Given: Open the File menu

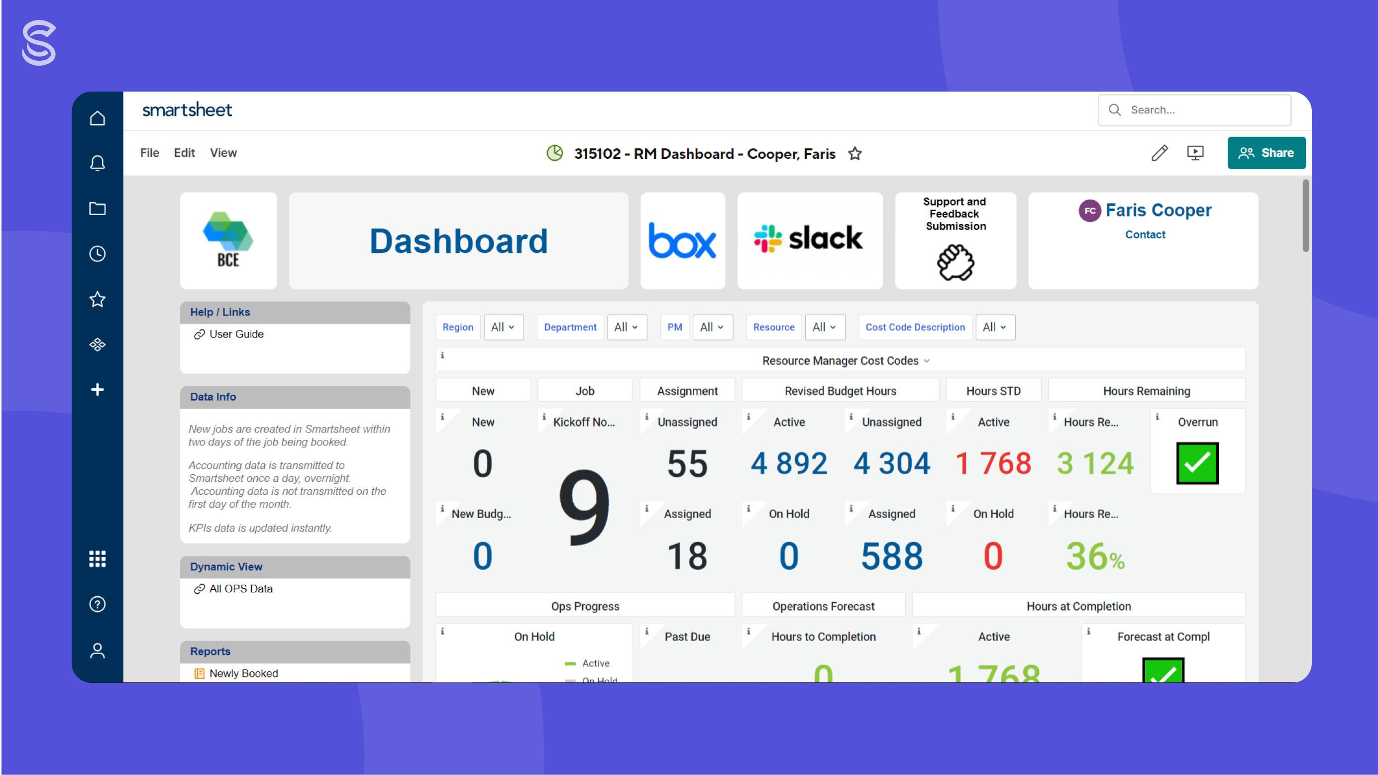Looking at the screenshot, I should pos(149,153).
